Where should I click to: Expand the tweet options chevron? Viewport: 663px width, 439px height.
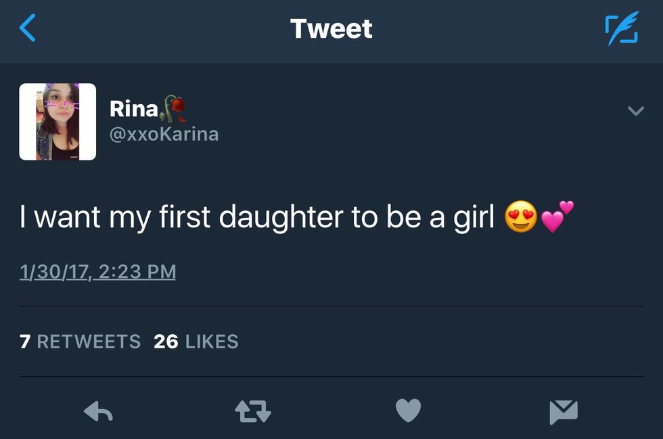[635, 111]
